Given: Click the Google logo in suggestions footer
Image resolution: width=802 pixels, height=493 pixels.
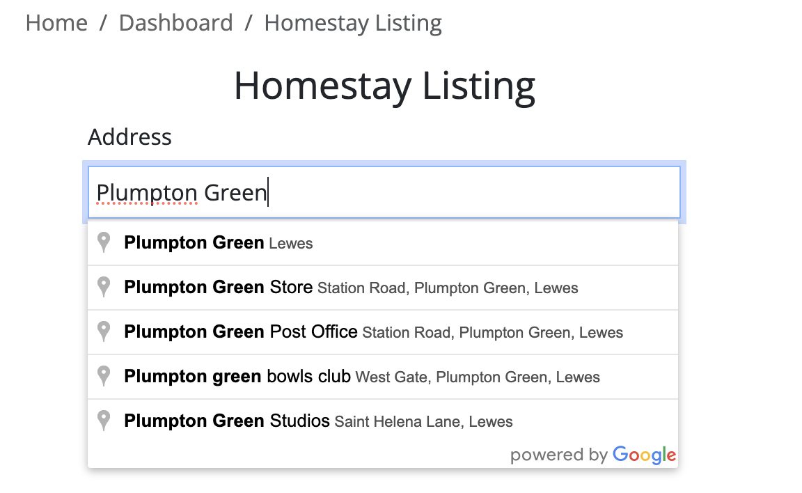Looking at the screenshot, I should pyautogui.click(x=644, y=455).
